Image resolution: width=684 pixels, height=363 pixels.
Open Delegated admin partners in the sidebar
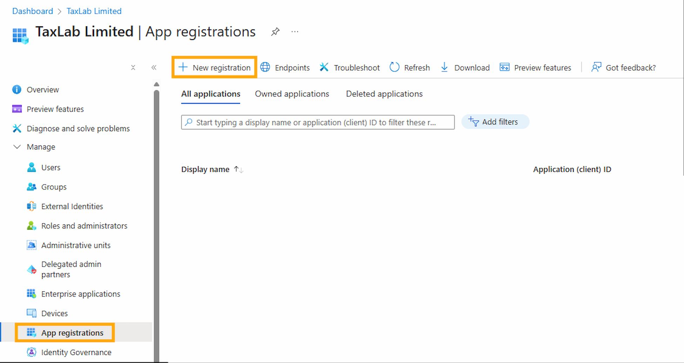pos(71,269)
